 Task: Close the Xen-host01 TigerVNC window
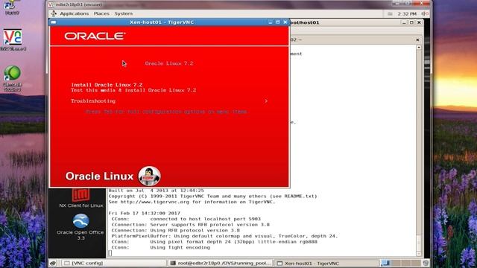pyautogui.click(x=285, y=22)
